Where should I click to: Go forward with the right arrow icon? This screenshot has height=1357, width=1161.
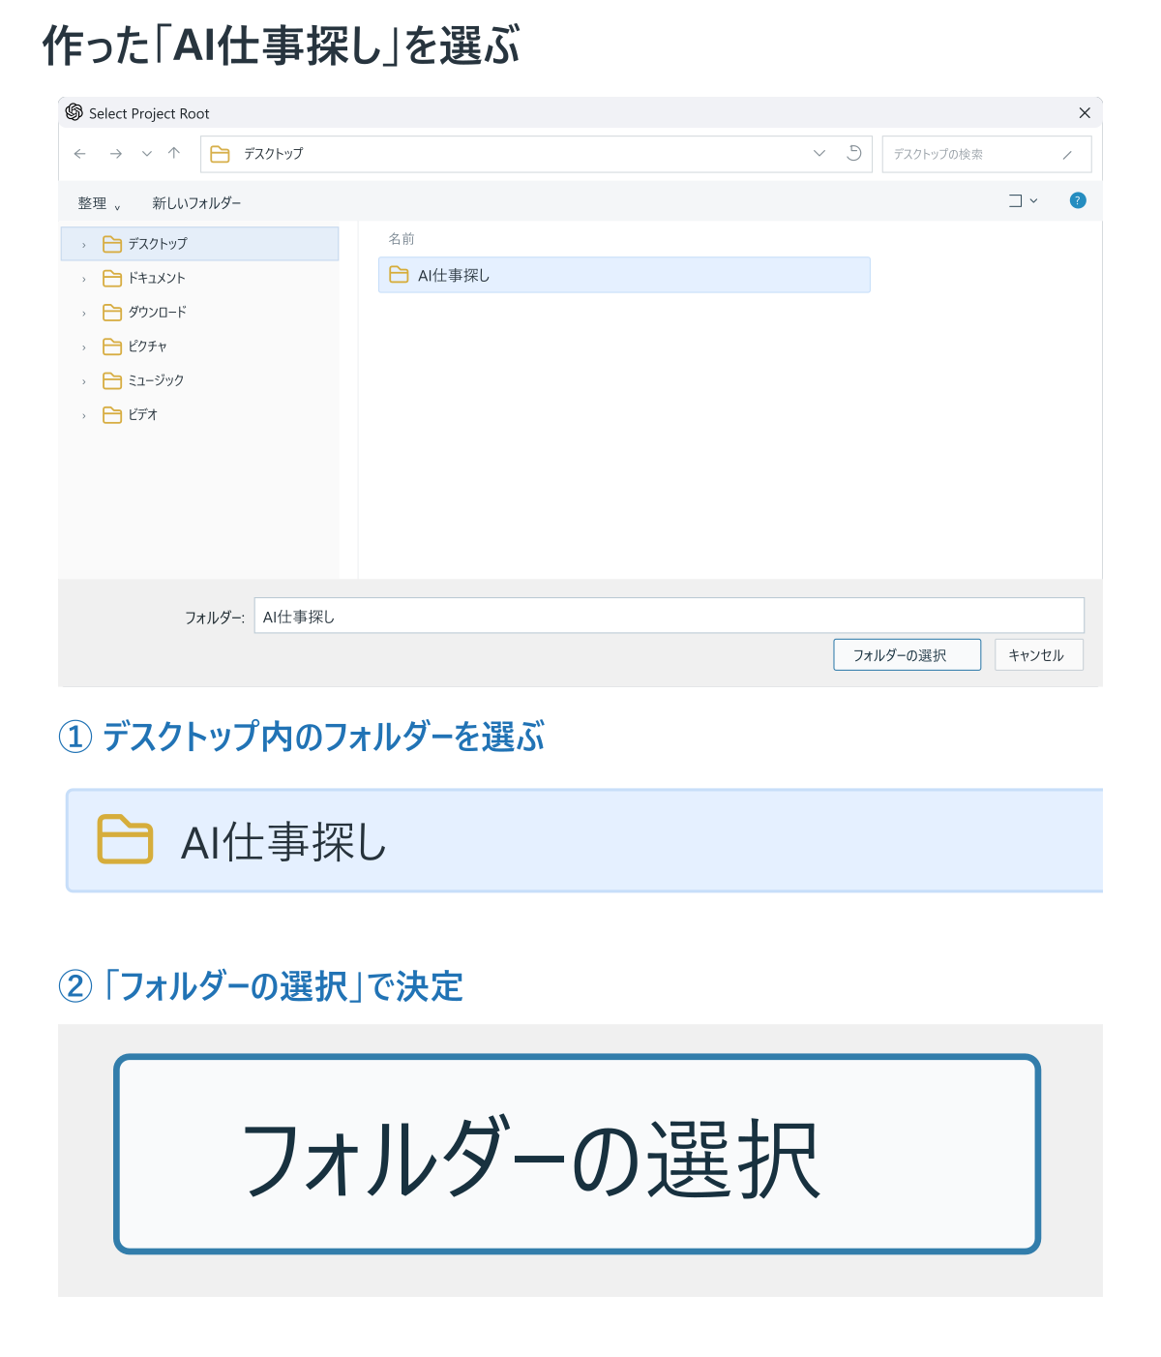(x=116, y=154)
